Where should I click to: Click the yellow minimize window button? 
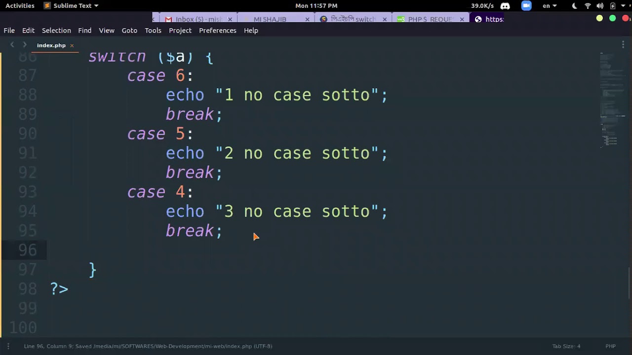[599, 18]
